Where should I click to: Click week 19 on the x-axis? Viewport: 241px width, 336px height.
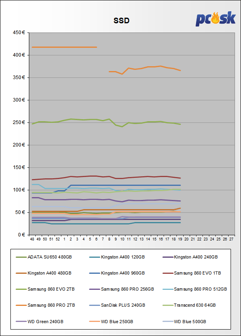coord(180,239)
